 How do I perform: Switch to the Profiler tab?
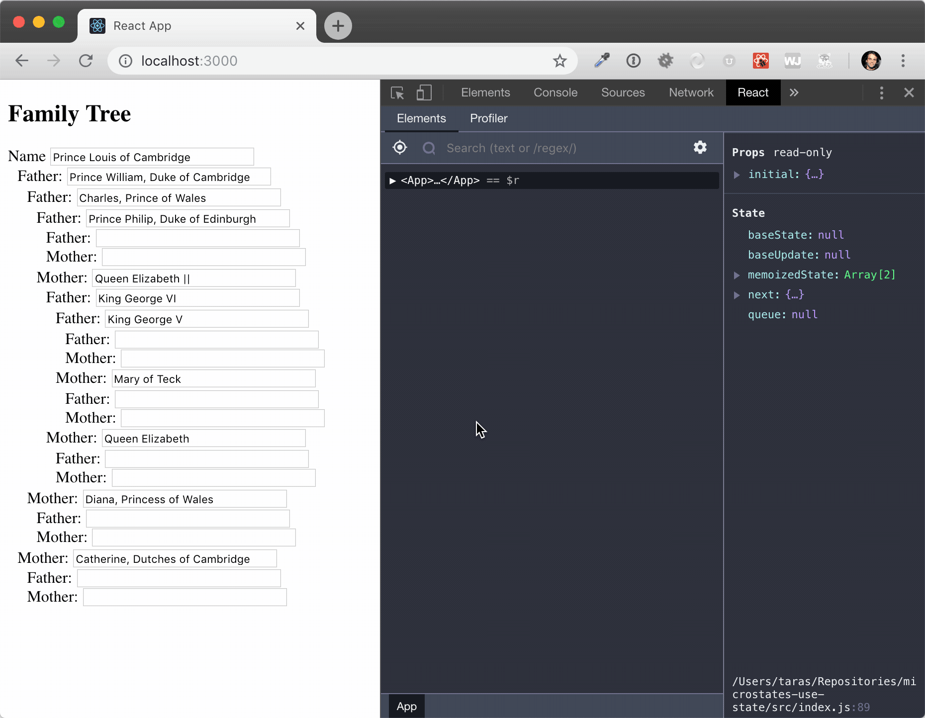[x=488, y=118]
